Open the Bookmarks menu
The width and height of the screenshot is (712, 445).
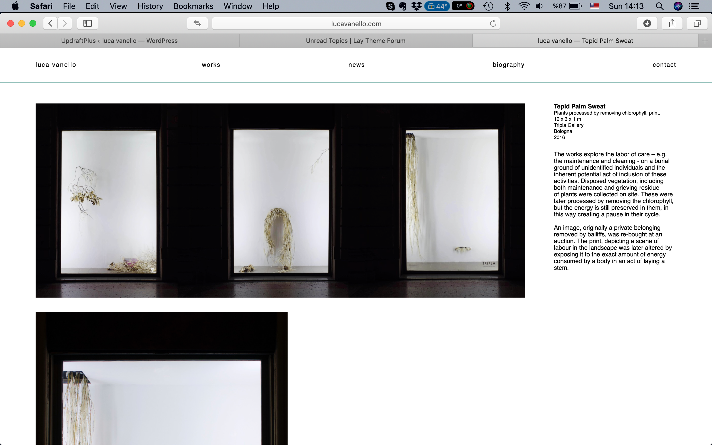[193, 6]
